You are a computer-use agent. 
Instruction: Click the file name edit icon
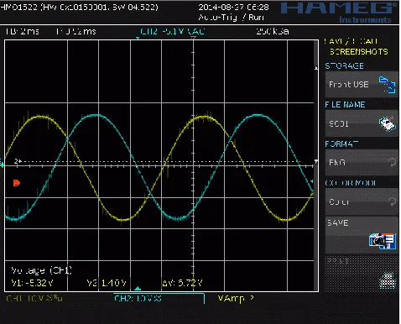pos(388,123)
